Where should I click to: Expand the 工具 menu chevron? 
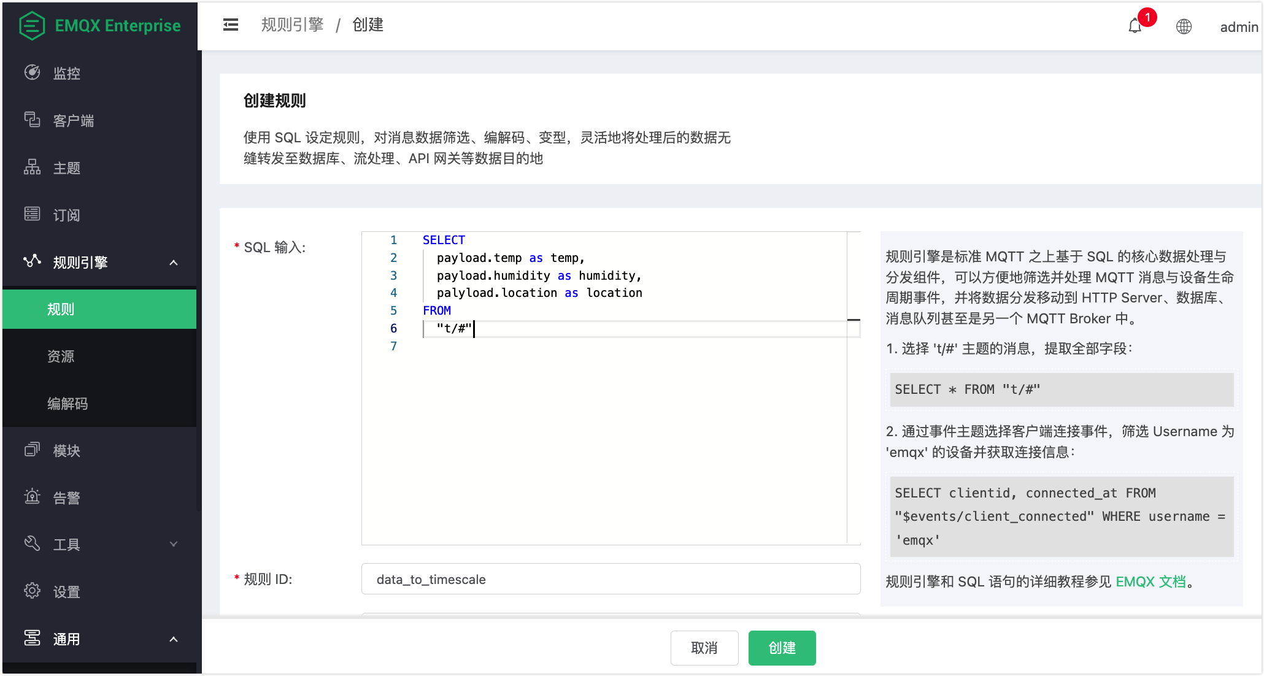click(x=174, y=544)
